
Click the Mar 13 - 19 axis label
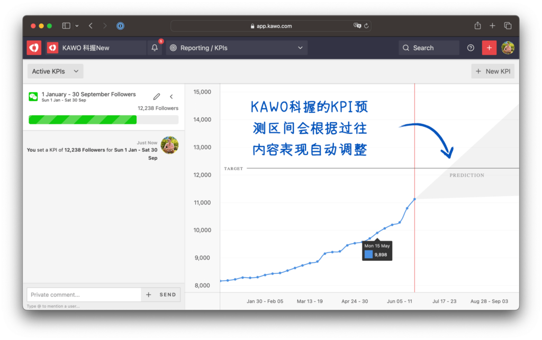click(x=310, y=301)
